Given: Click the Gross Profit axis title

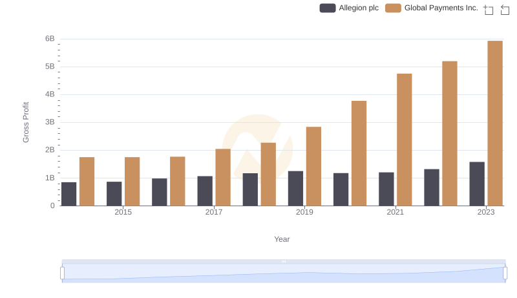Looking at the screenshot, I should [x=26, y=122].
